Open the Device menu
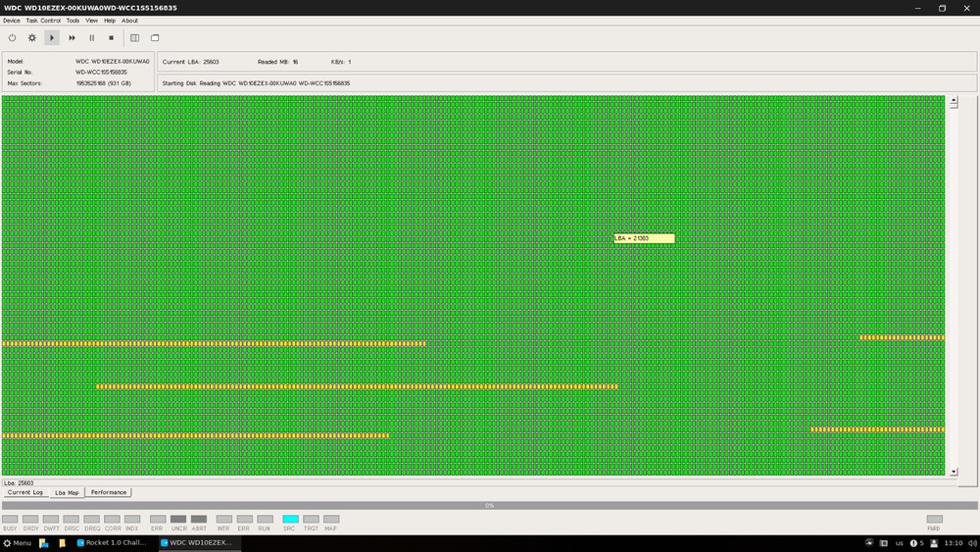Image resolution: width=980 pixels, height=552 pixels. pos(11,21)
